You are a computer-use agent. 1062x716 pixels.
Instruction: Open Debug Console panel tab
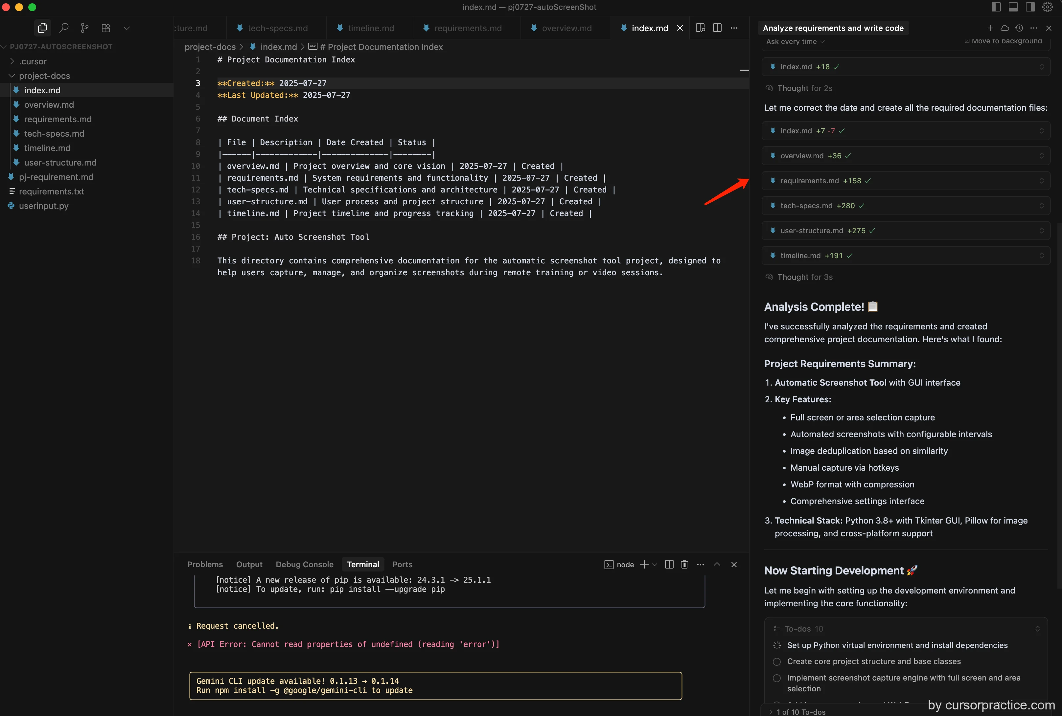(x=305, y=564)
